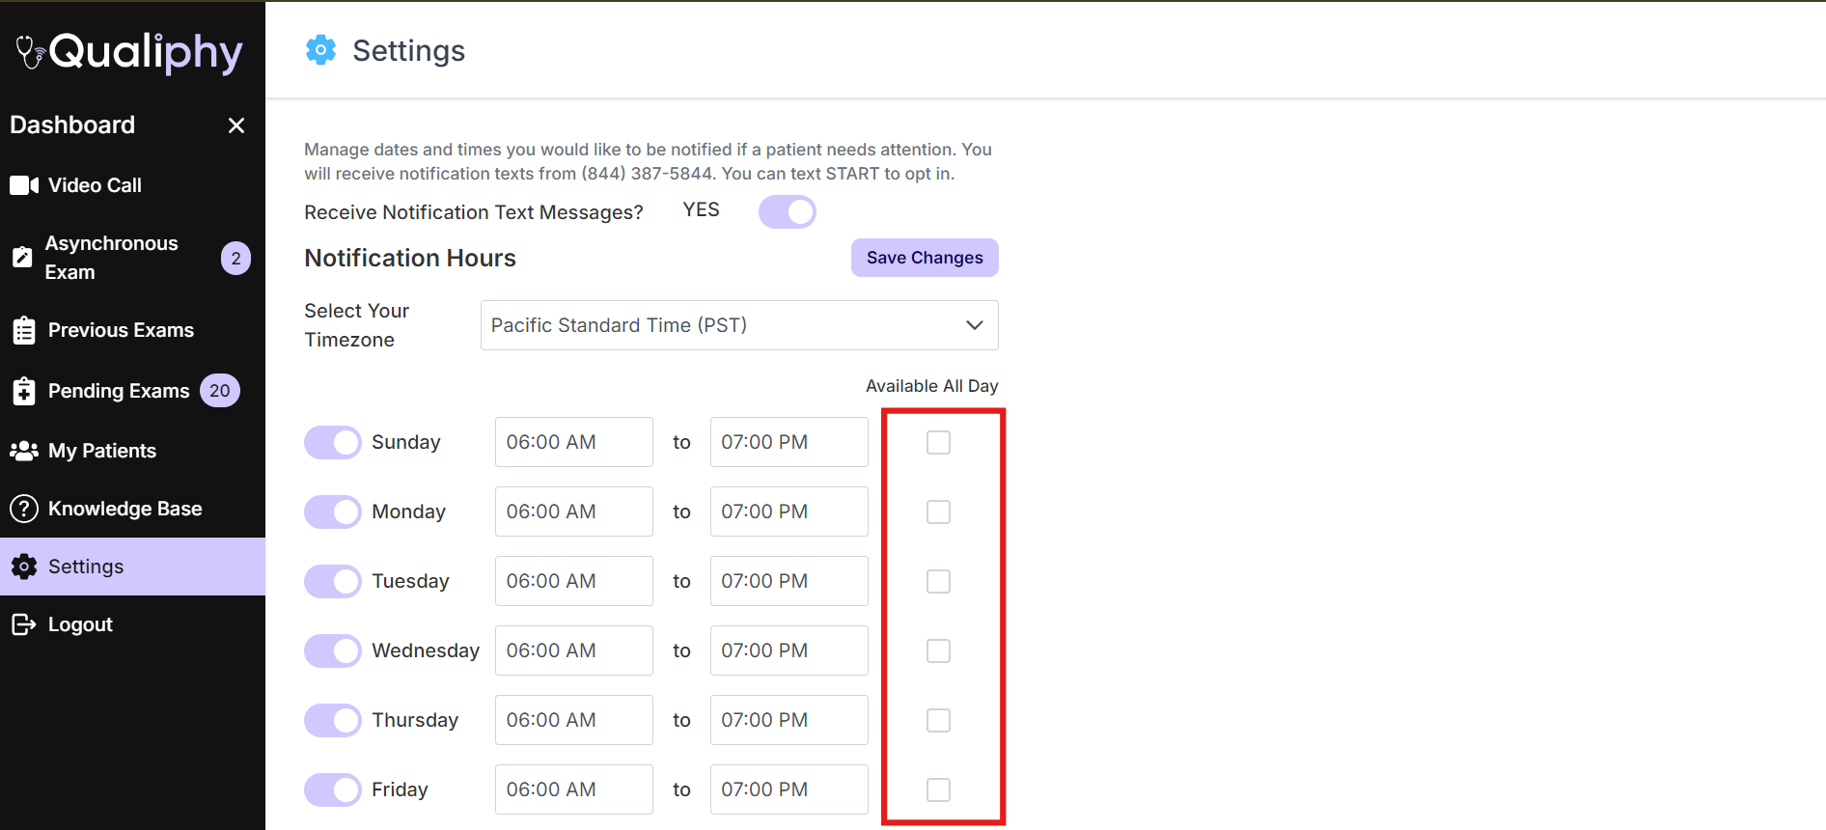Click the Knowledge Base question mark icon
The height and width of the screenshot is (830, 1826).
pyautogui.click(x=24, y=509)
